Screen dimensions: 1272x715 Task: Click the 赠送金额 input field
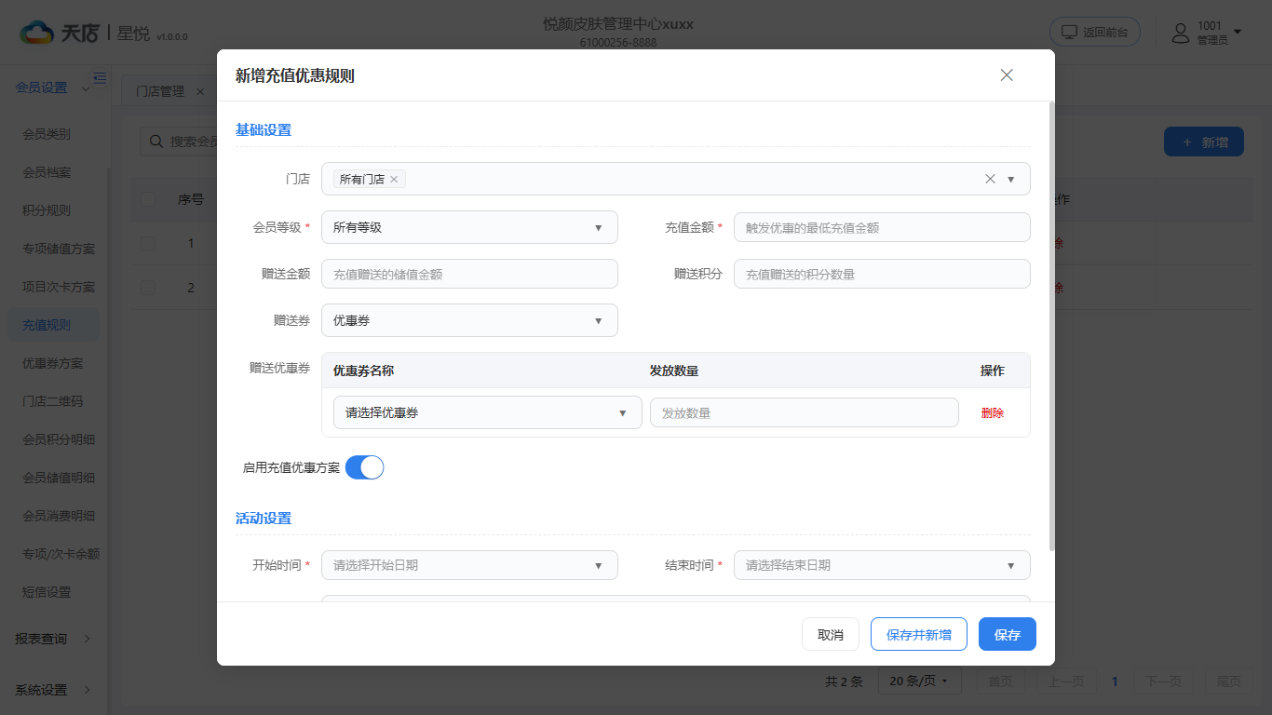coord(469,274)
